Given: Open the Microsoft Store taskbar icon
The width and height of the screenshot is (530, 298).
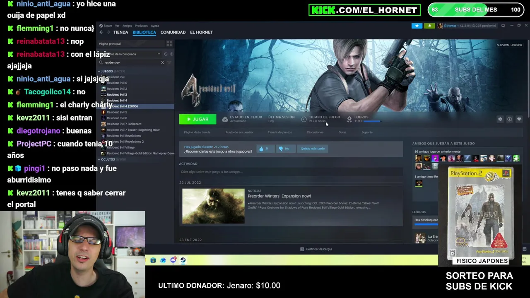Looking at the screenshot, I should 153,260.
